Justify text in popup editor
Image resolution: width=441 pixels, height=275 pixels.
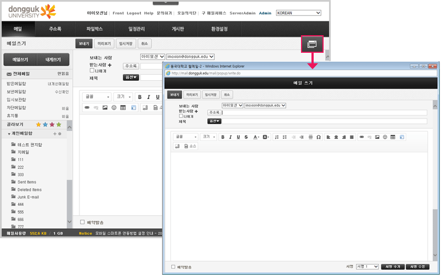352,137
